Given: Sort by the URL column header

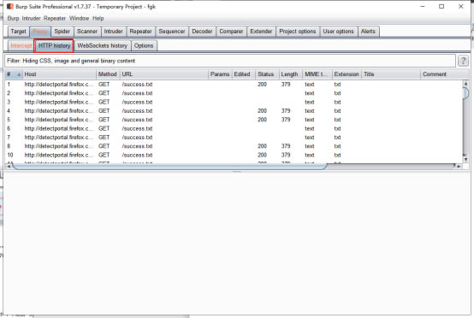Looking at the screenshot, I should tap(163, 74).
